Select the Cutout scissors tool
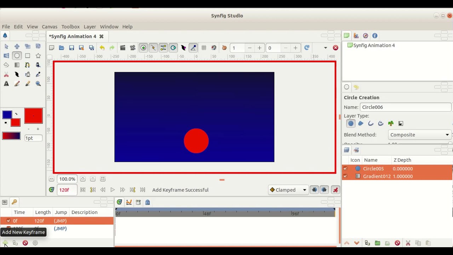453x255 pixels. click(x=6, y=74)
